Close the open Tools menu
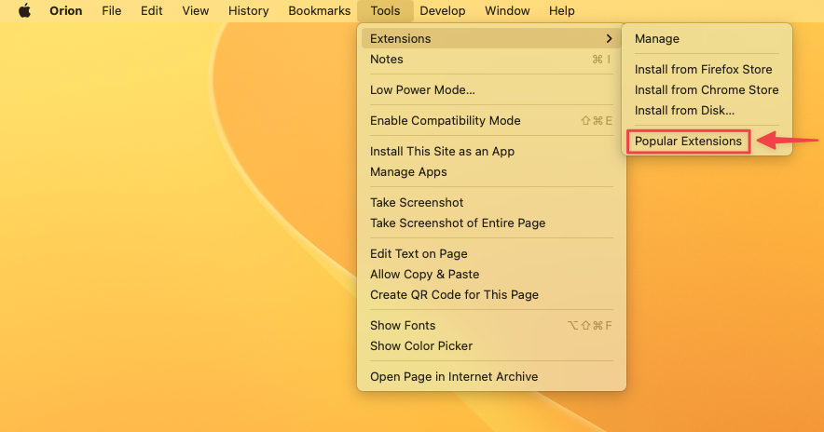This screenshot has height=432, width=824. (x=385, y=10)
